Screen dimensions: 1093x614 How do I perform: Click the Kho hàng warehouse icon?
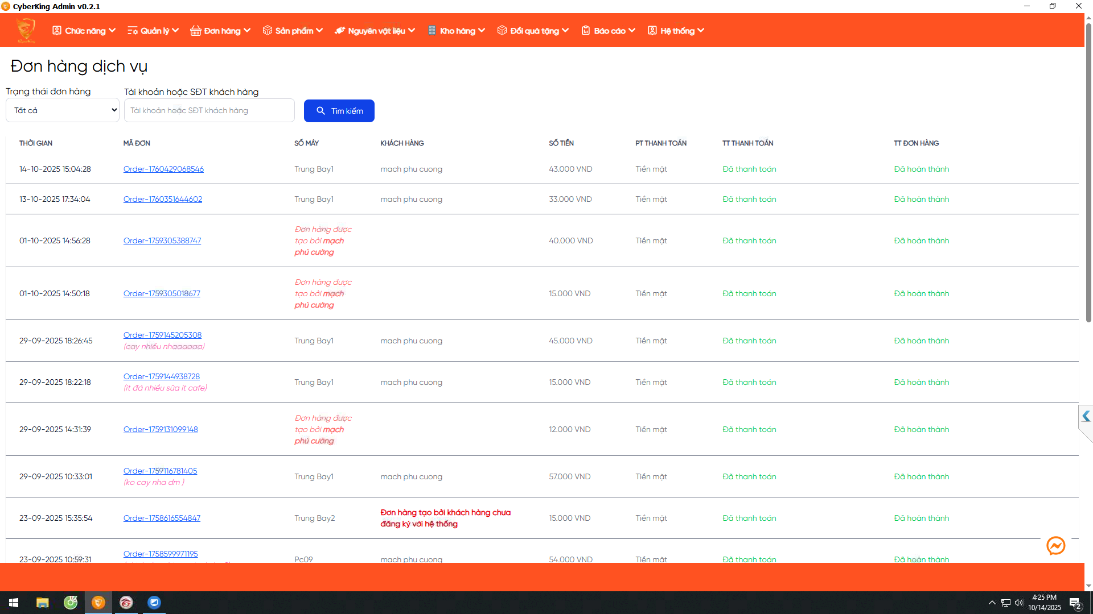(432, 31)
